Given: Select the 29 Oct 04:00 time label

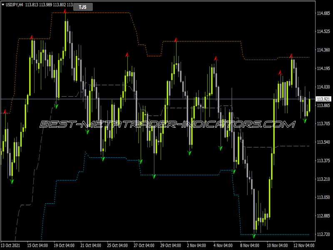Looking at the screenshot, I should click(171, 245).
